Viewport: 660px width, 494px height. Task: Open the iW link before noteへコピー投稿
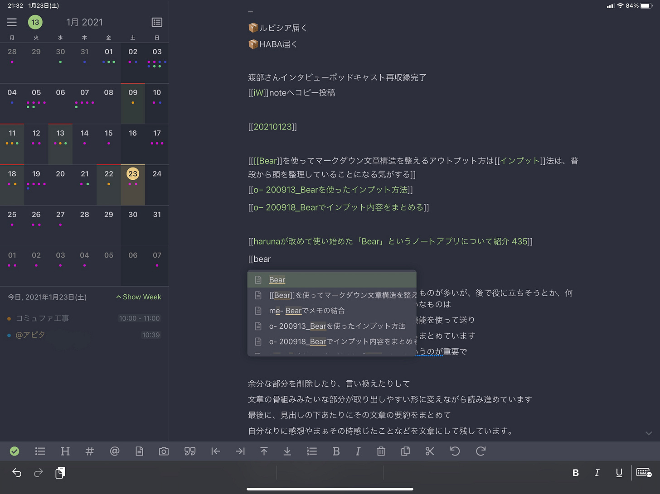258,93
